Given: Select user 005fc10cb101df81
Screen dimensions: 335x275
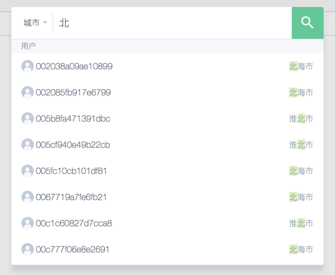Looking at the screenshot, I should click(x=167, y=171).
